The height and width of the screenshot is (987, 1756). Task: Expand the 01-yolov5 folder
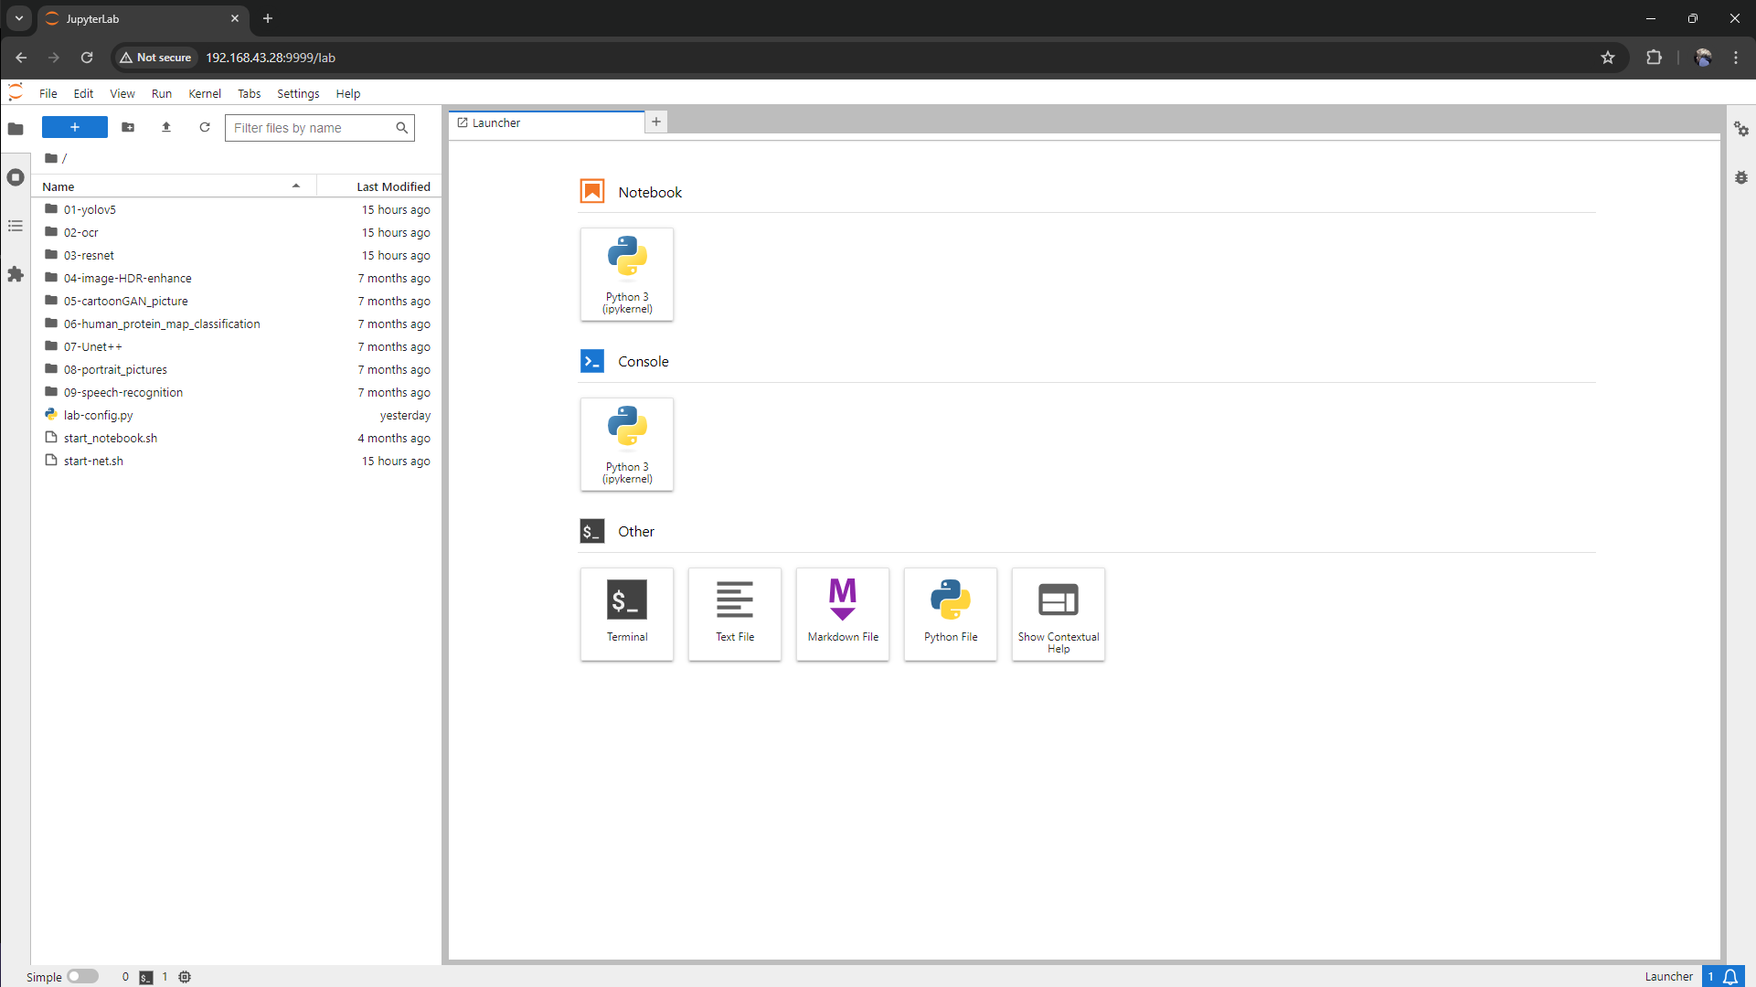coord(90,209)
